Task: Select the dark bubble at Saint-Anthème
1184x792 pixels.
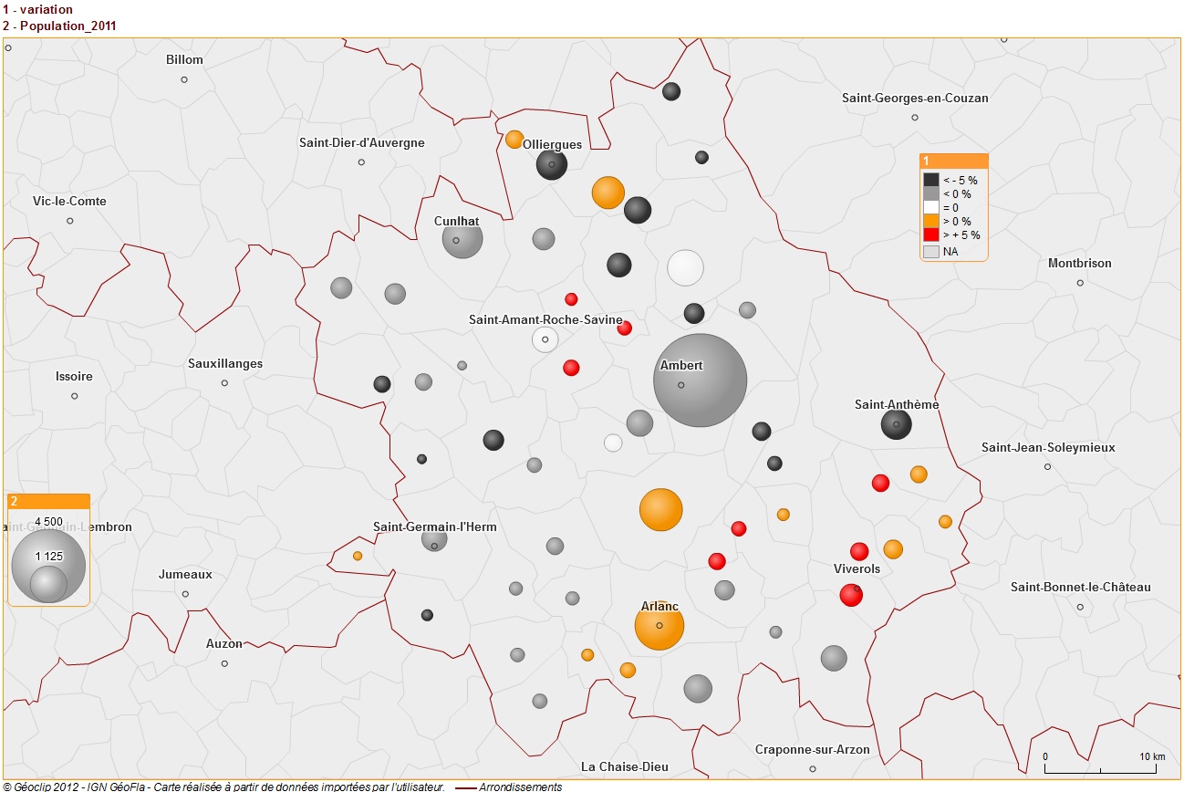Action: point(896,424)
